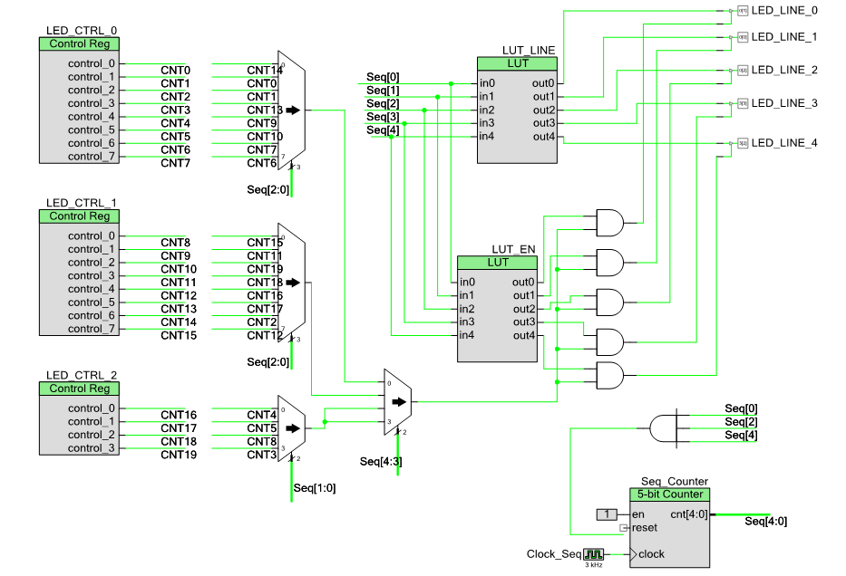Select the three-input AND gate fed by Seq[0], Seq[2], Seq[4]
The height and width of the screenshot is (576, 846).
(x=663, y=428)
